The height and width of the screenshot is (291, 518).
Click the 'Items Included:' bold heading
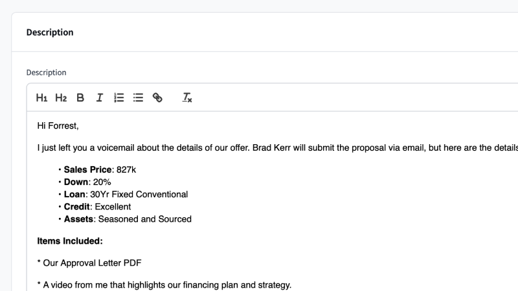(70, 241)
